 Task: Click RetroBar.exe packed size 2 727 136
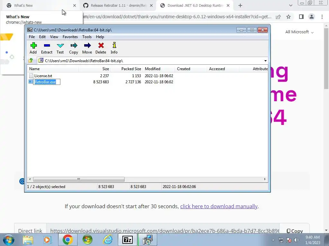pyautogui.click(x=133, y=82)
